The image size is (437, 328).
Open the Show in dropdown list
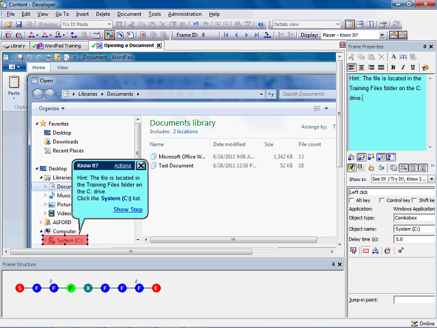(431, 179)
